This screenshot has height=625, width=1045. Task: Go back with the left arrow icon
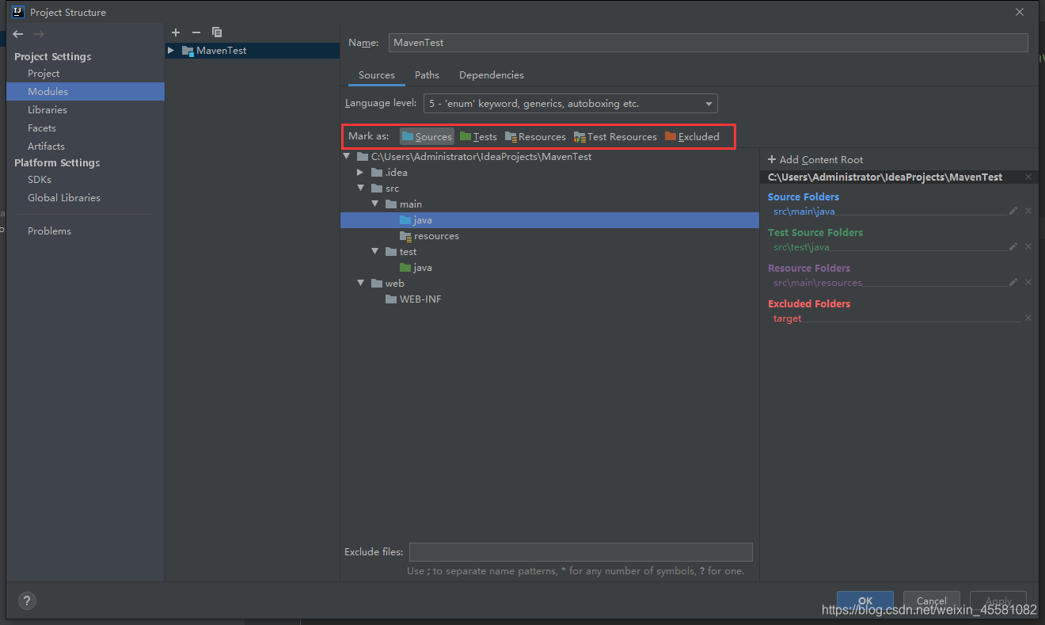point(18,34)
